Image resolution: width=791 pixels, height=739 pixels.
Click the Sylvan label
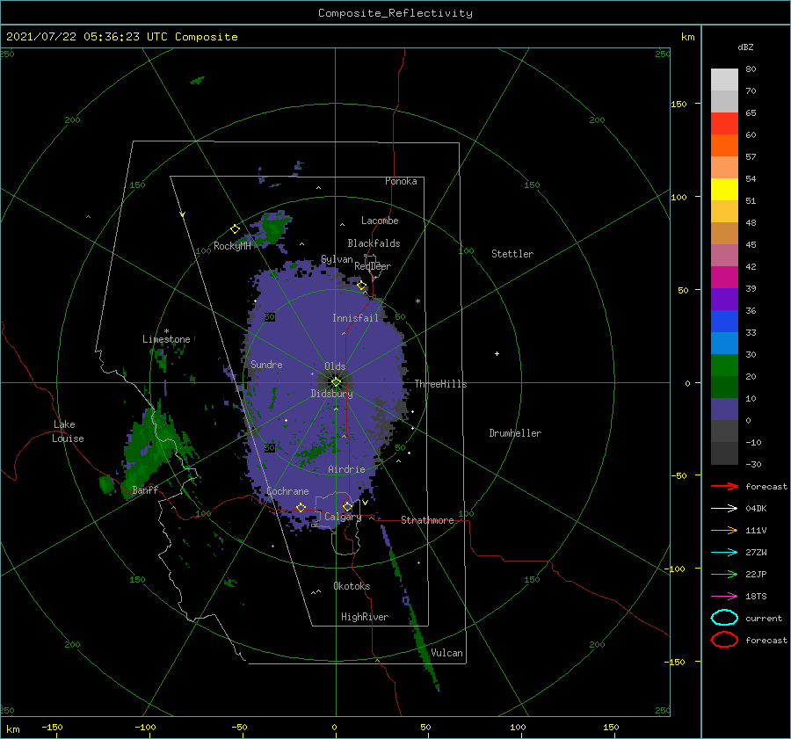coord(337,259)
